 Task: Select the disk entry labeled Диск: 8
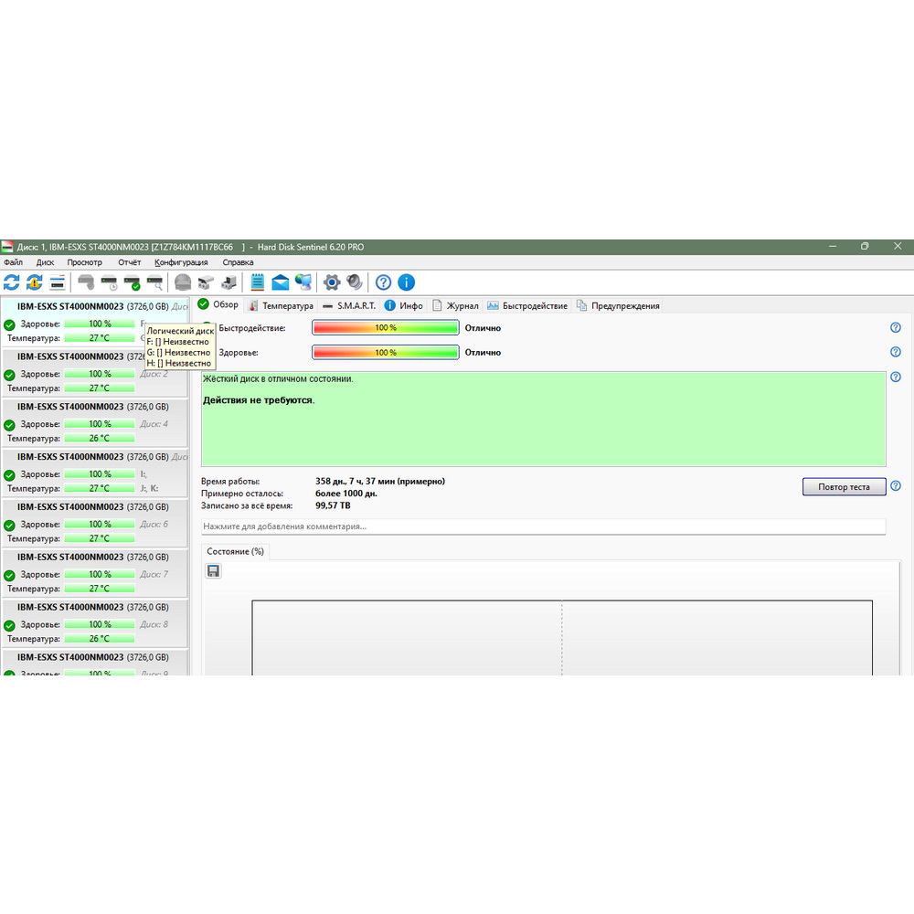point(94,622)
